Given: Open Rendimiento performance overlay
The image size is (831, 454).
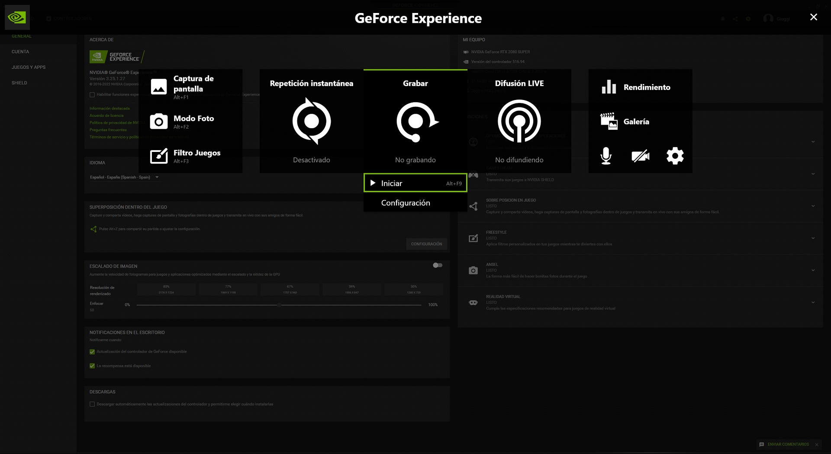Looking at the screenshot, I should tap(641, 87).
